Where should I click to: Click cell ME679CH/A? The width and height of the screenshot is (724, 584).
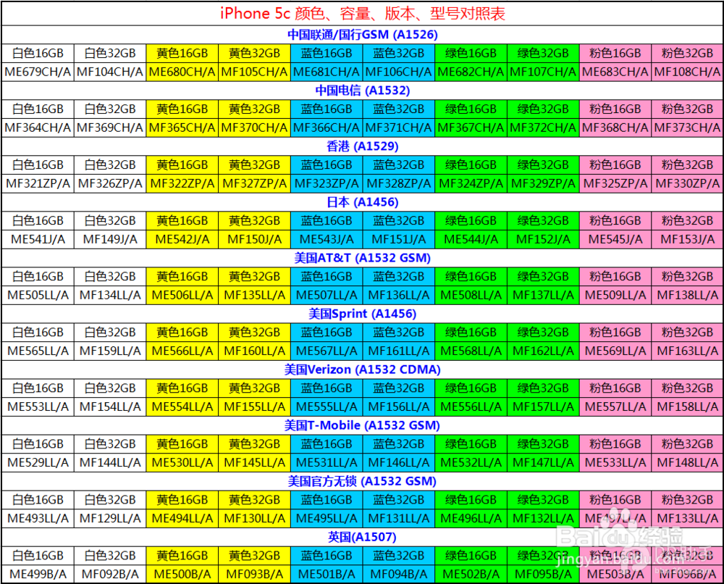click(x=38, y=72)
